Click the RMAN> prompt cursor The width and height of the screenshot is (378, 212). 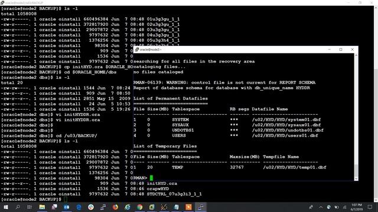pos(151,178)
